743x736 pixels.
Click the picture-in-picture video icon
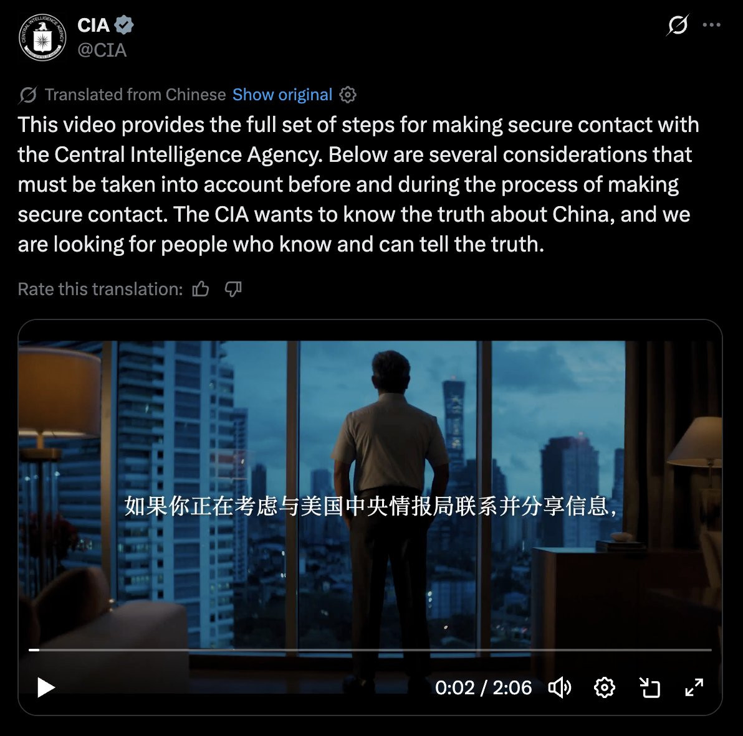(x=650, y=687)
